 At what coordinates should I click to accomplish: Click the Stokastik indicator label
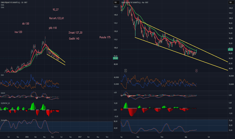coord(4,120)
